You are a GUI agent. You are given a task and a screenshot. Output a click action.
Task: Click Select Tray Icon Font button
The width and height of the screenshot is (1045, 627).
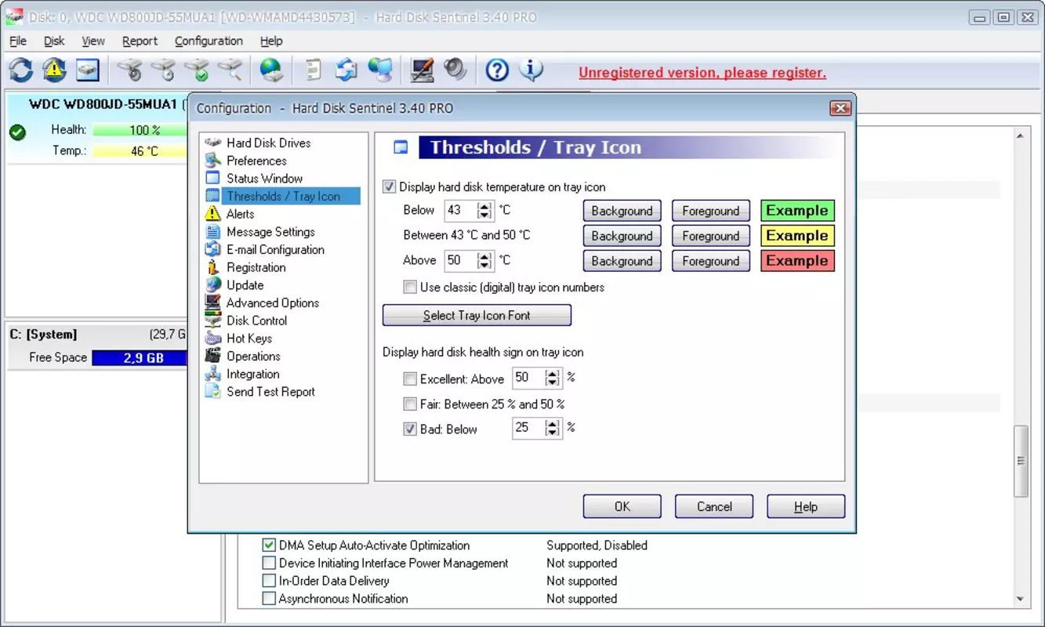pos(477,315)
